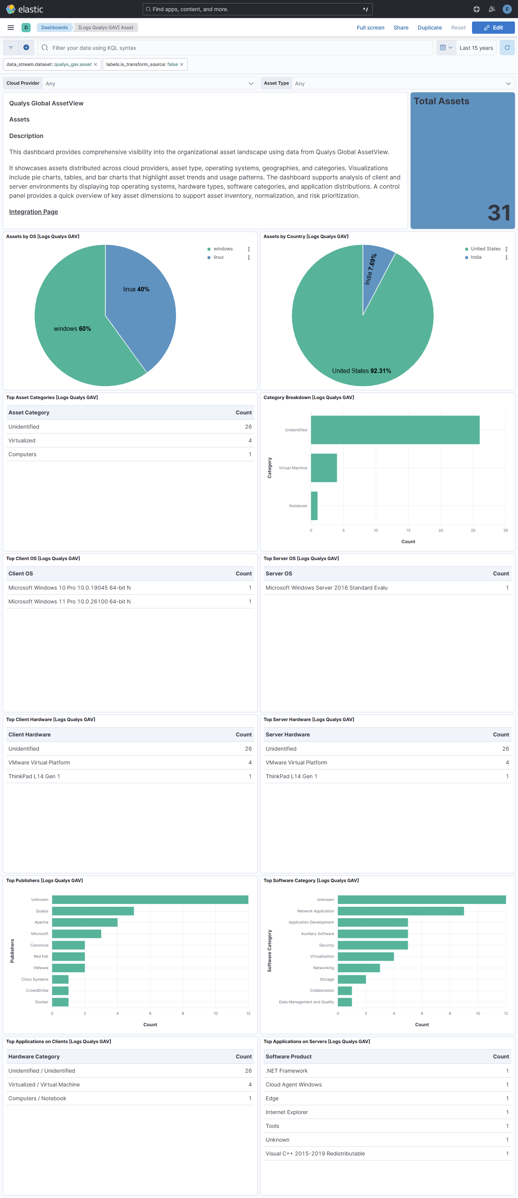Remove the data_stream.dataset filter

[95, 65]
